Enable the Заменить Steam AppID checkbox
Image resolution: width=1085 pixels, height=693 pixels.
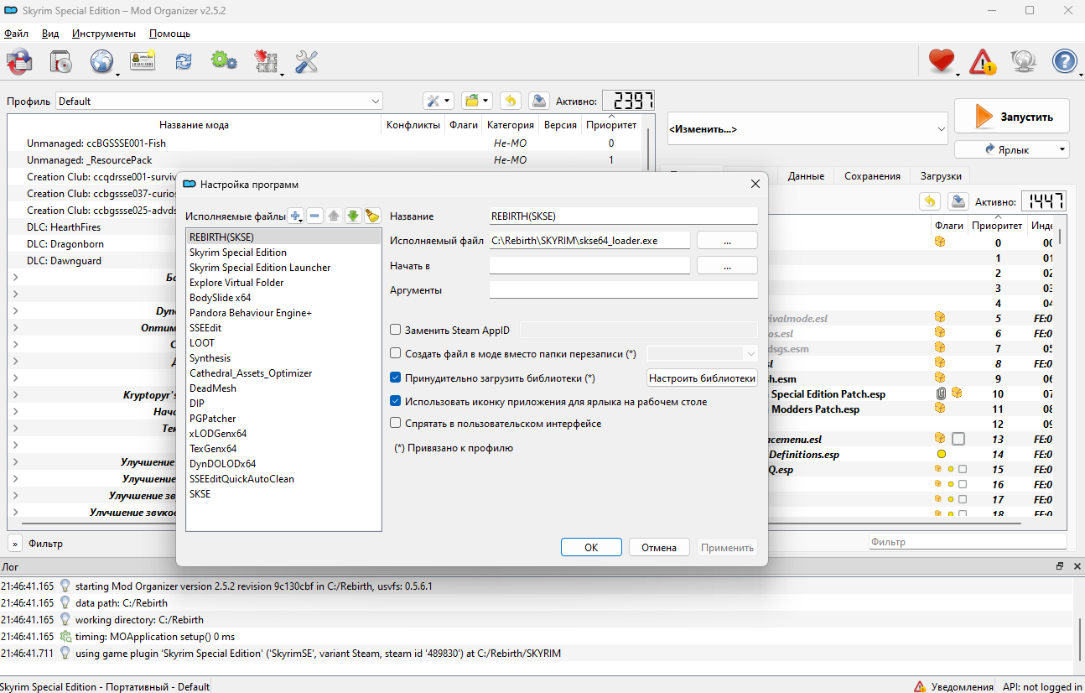pos(396,331)
